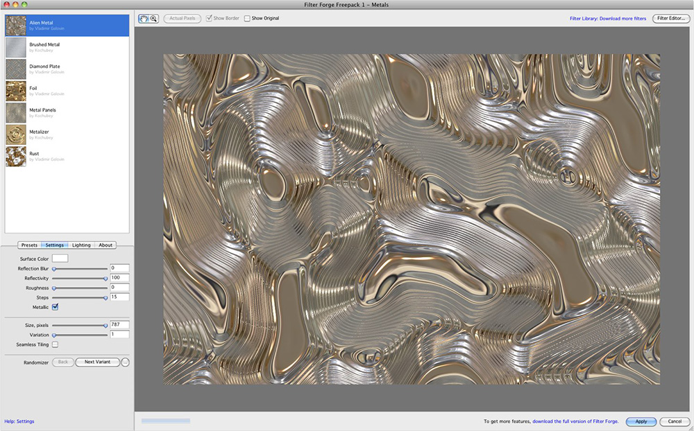
Task: Select the Rust filter icon
Action: [x=16, y=156]
